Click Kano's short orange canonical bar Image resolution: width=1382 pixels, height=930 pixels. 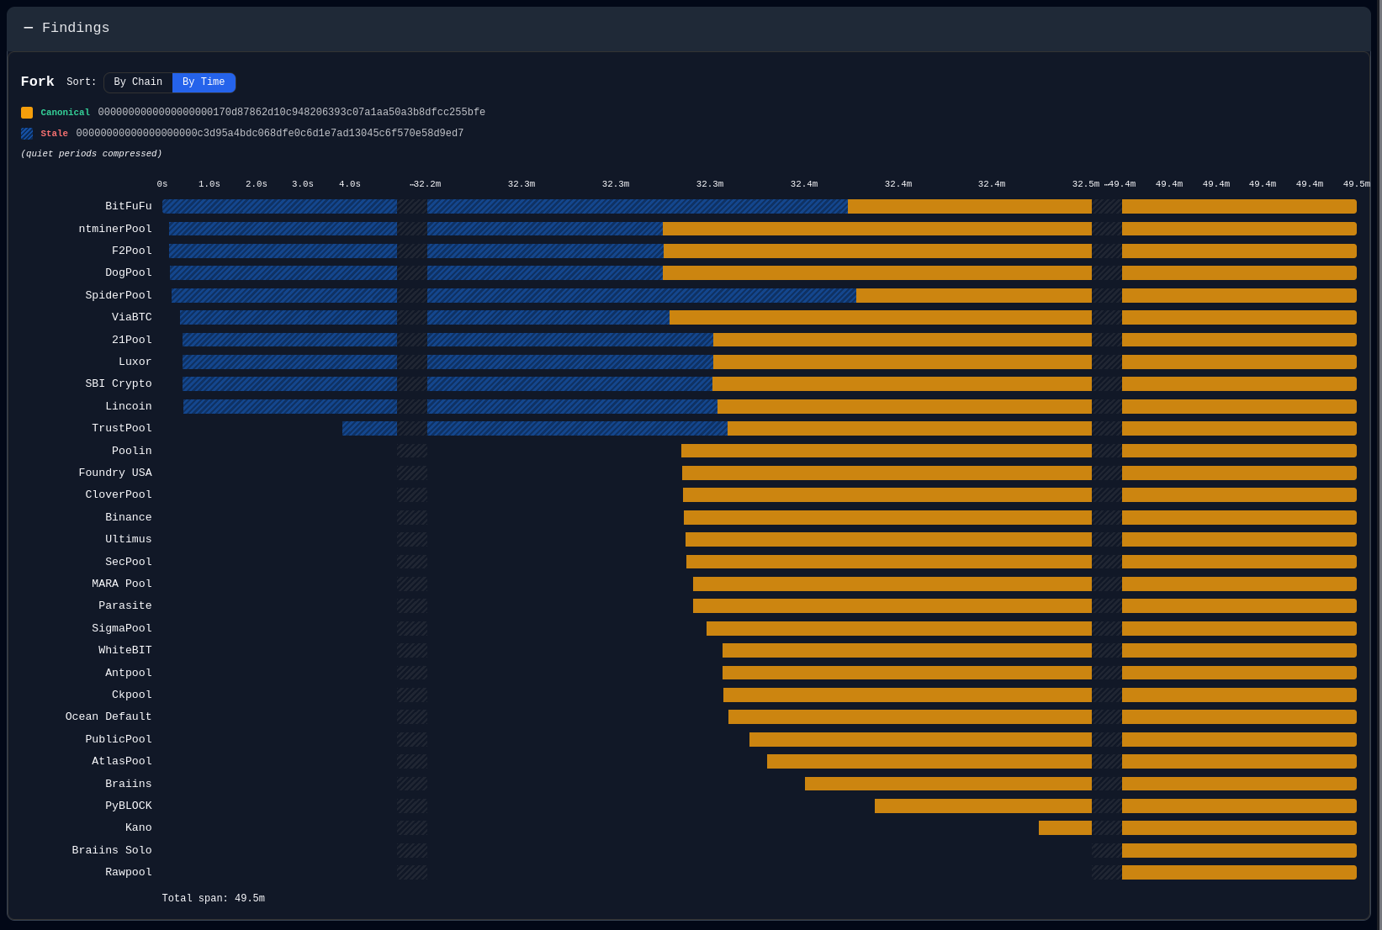(1065, 828)
